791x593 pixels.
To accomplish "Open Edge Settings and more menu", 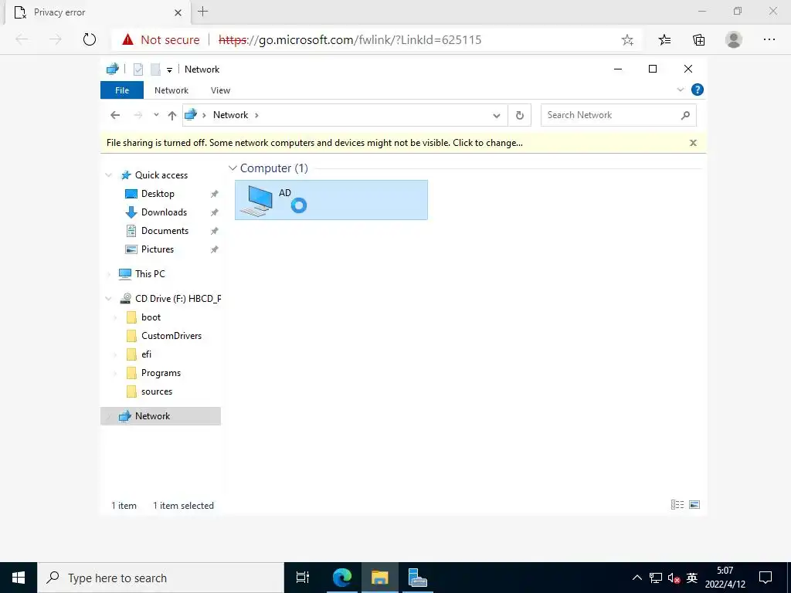I will click(x=769, y=39).
